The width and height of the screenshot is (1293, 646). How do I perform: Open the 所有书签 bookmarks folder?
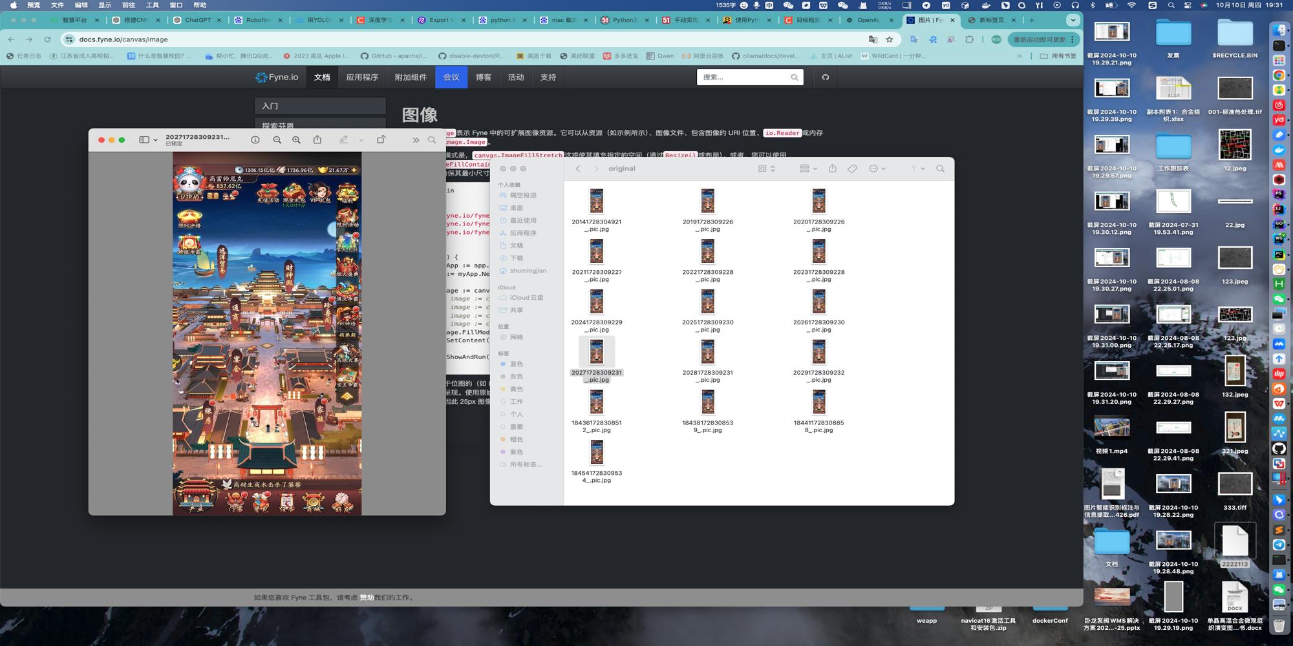[x=1058, y=56]
